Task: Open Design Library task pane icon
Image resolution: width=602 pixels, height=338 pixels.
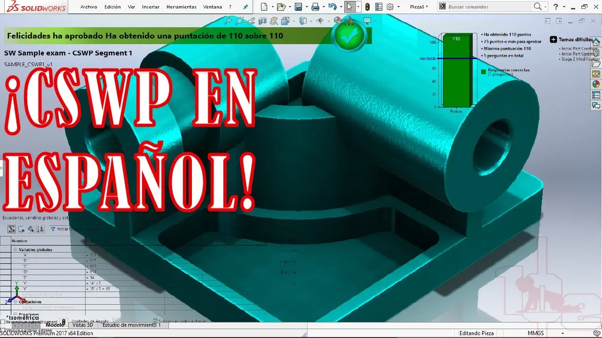Action: [596, 53]
